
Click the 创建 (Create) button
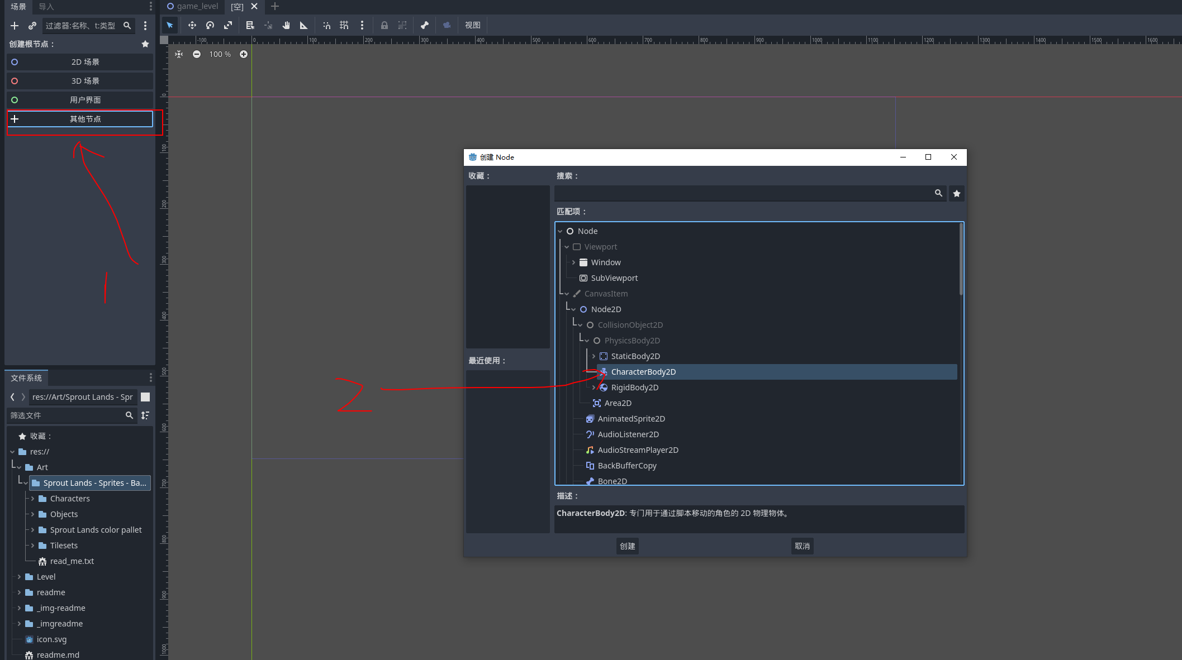click(627, 546)
